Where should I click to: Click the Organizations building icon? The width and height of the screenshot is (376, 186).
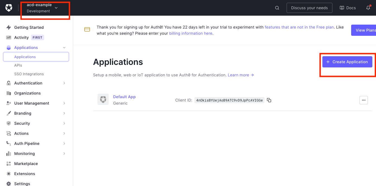[9, 93]
